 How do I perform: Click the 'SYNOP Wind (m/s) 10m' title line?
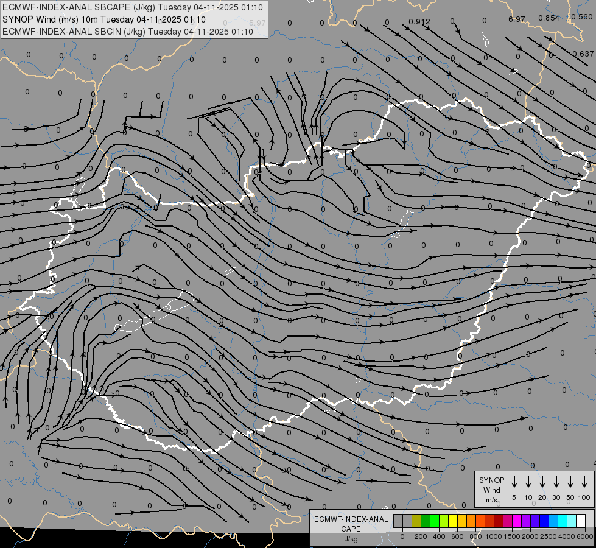point(103,19)
